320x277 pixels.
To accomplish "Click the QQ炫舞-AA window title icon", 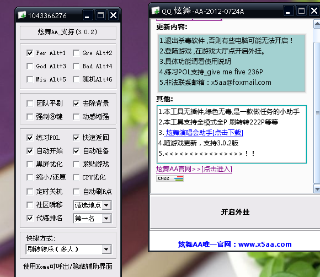I will 156,10.
